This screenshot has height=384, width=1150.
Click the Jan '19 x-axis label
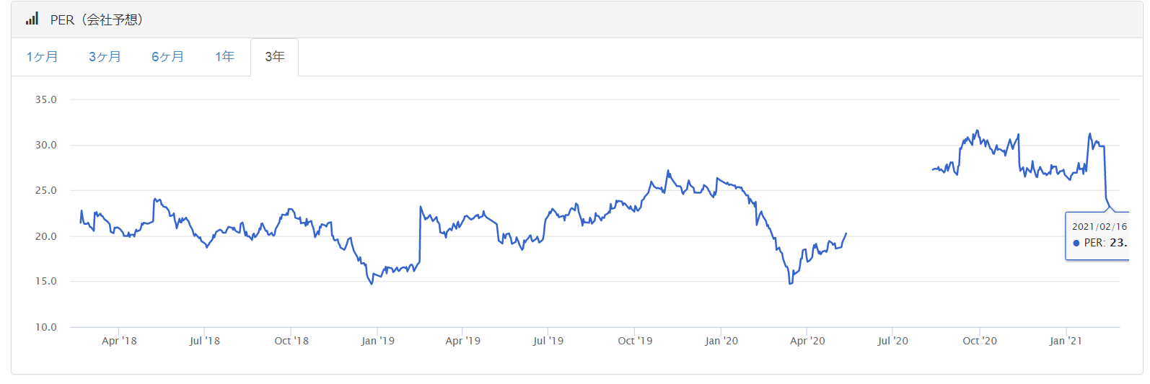coord(377,341)
